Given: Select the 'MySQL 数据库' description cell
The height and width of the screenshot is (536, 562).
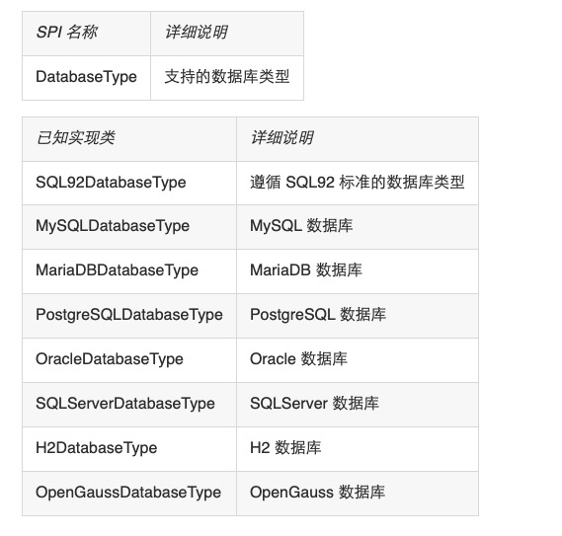Looking at the screenshot, I should 358,227.
